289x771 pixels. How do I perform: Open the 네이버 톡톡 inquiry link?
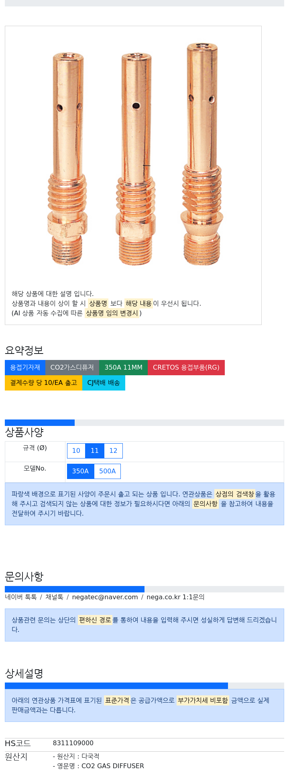pos(21,597)
